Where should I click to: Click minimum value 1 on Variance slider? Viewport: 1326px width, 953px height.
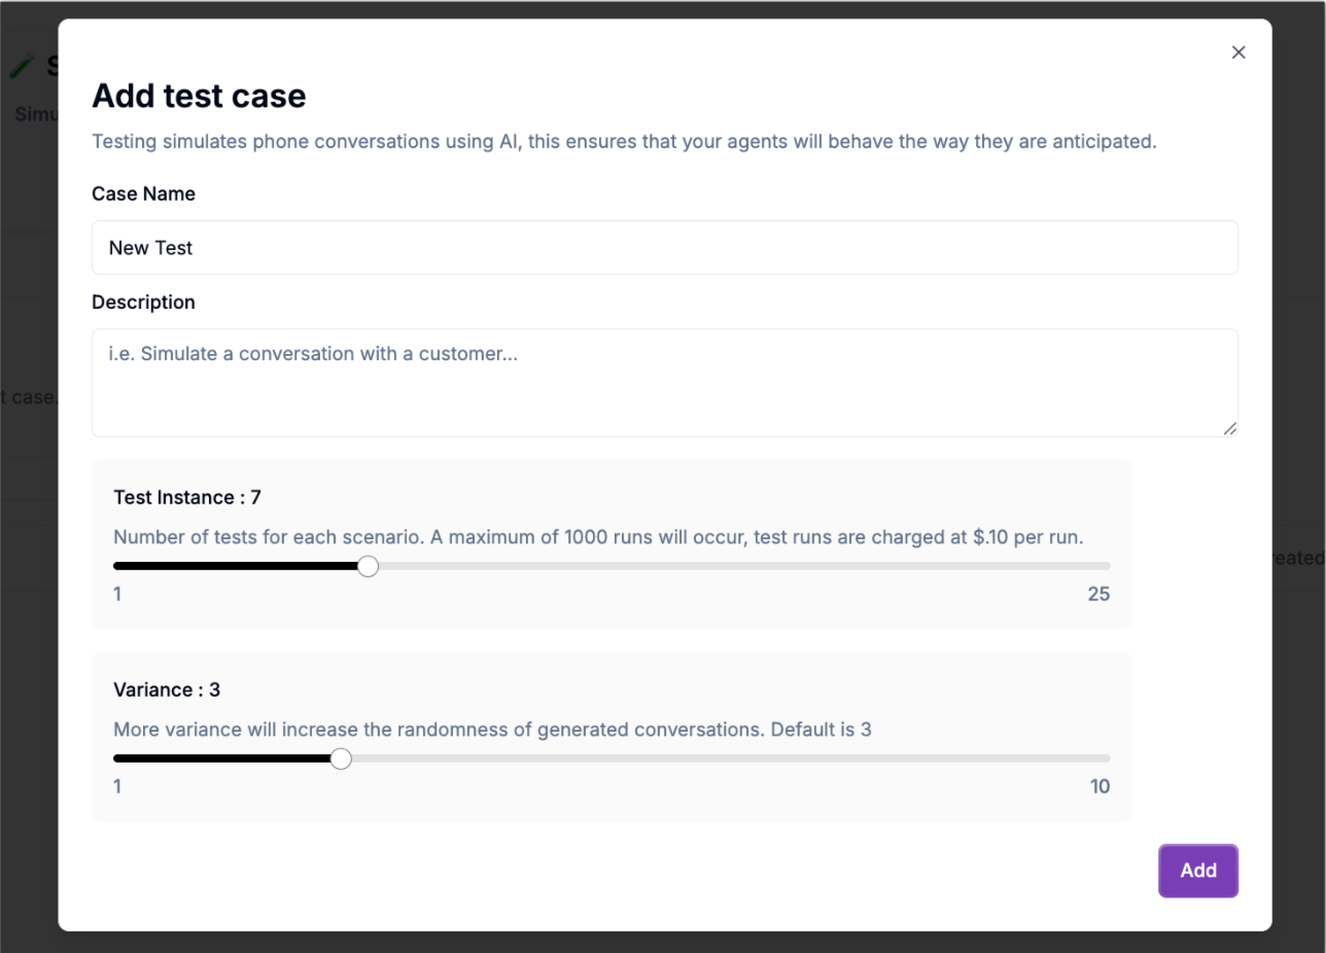coord(117,786)
